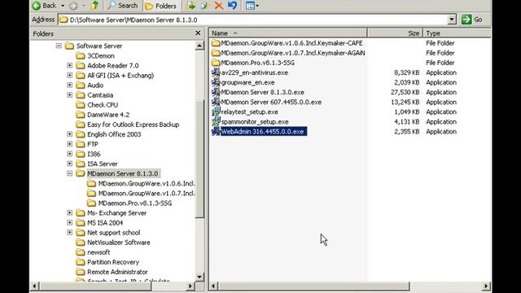
Task: Click the MDaemon Server 8.1.3.0.exe icon
Action: pos(216,92)
